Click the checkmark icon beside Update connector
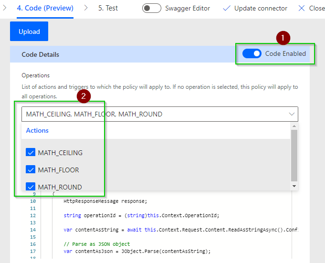This screenshot has width=325, height=263. (x=226, y=8)
